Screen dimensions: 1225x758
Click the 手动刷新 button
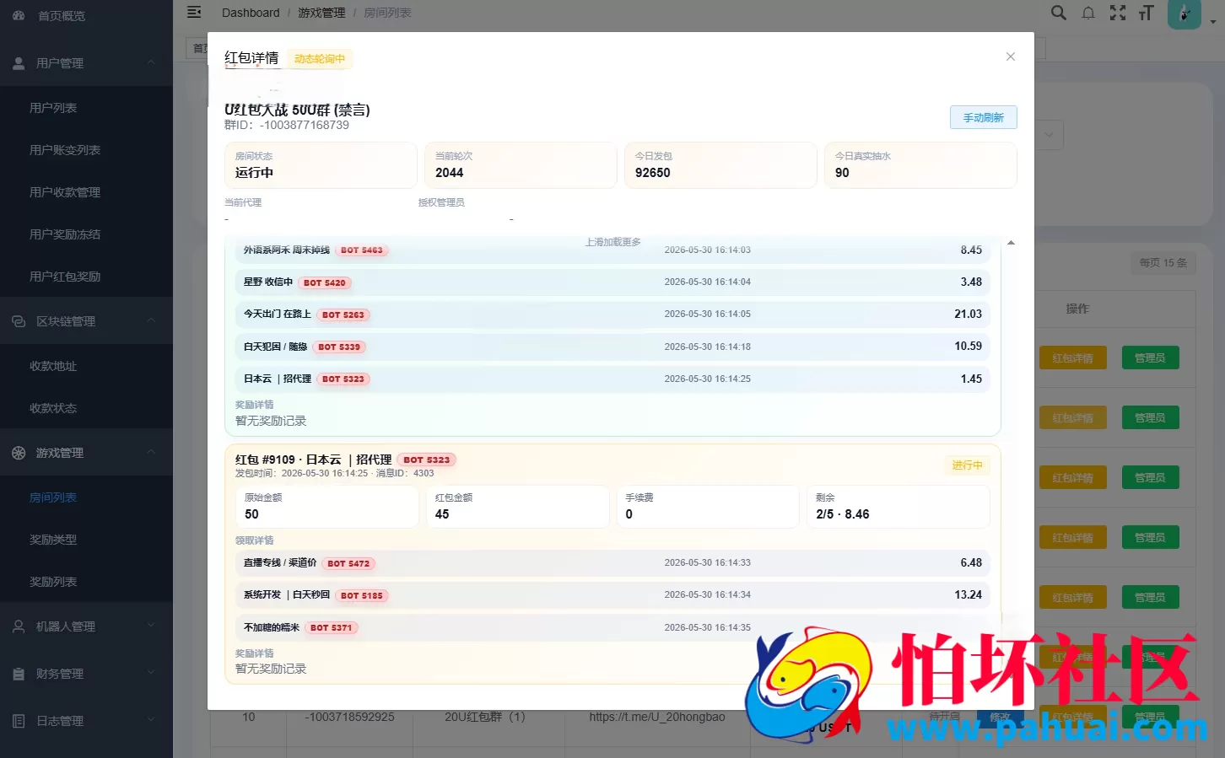[984, 117]
